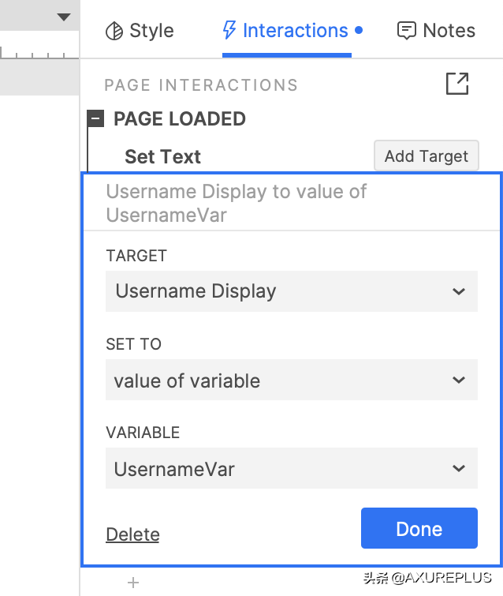Collapse the PAGE LOADED event

[96, 119]
